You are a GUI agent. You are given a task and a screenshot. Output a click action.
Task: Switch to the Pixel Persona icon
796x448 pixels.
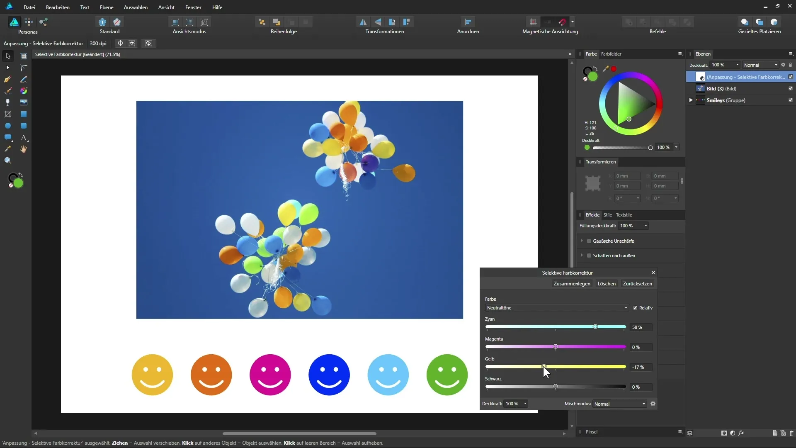pyautogui.click(x=29, y=22)
